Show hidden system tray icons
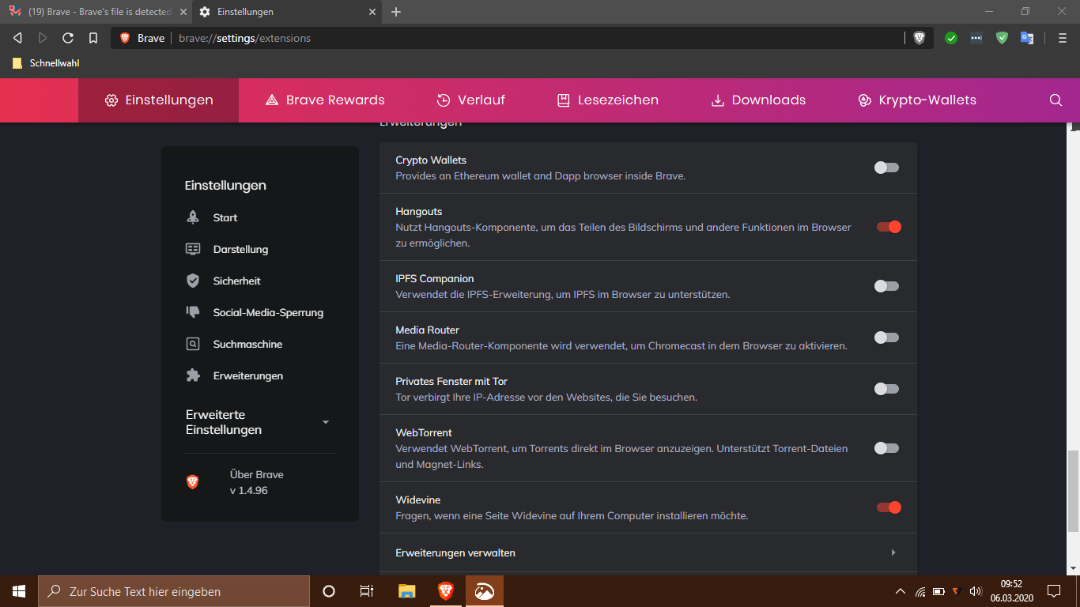 pos(900,591)
